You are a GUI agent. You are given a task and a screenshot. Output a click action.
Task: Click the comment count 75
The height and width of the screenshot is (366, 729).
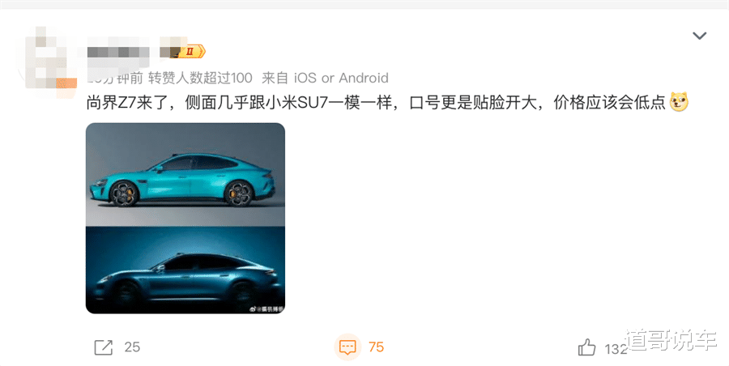[x=376, y=347]
